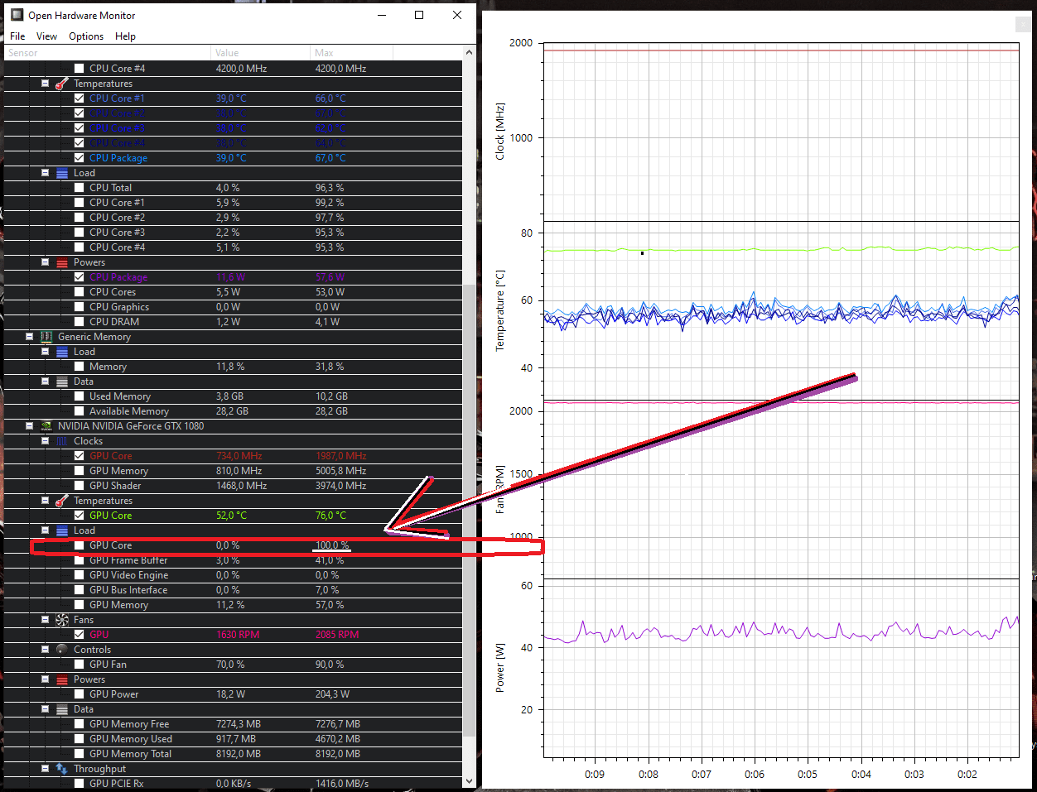Image resolution: width=1037 pixels, height=792 pixels.
Task: Click the fan icon beside Fans
Action: click(x=62, y=620)
